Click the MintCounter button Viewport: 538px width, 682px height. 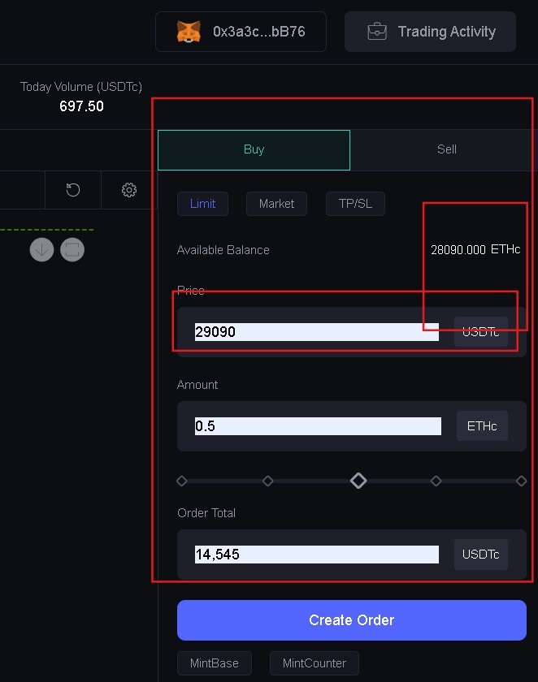[x=315, y=663]
